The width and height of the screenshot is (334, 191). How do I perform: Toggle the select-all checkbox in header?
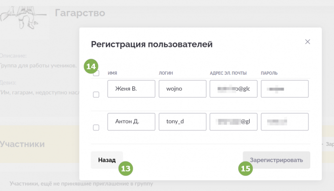(x=96, y=74)
